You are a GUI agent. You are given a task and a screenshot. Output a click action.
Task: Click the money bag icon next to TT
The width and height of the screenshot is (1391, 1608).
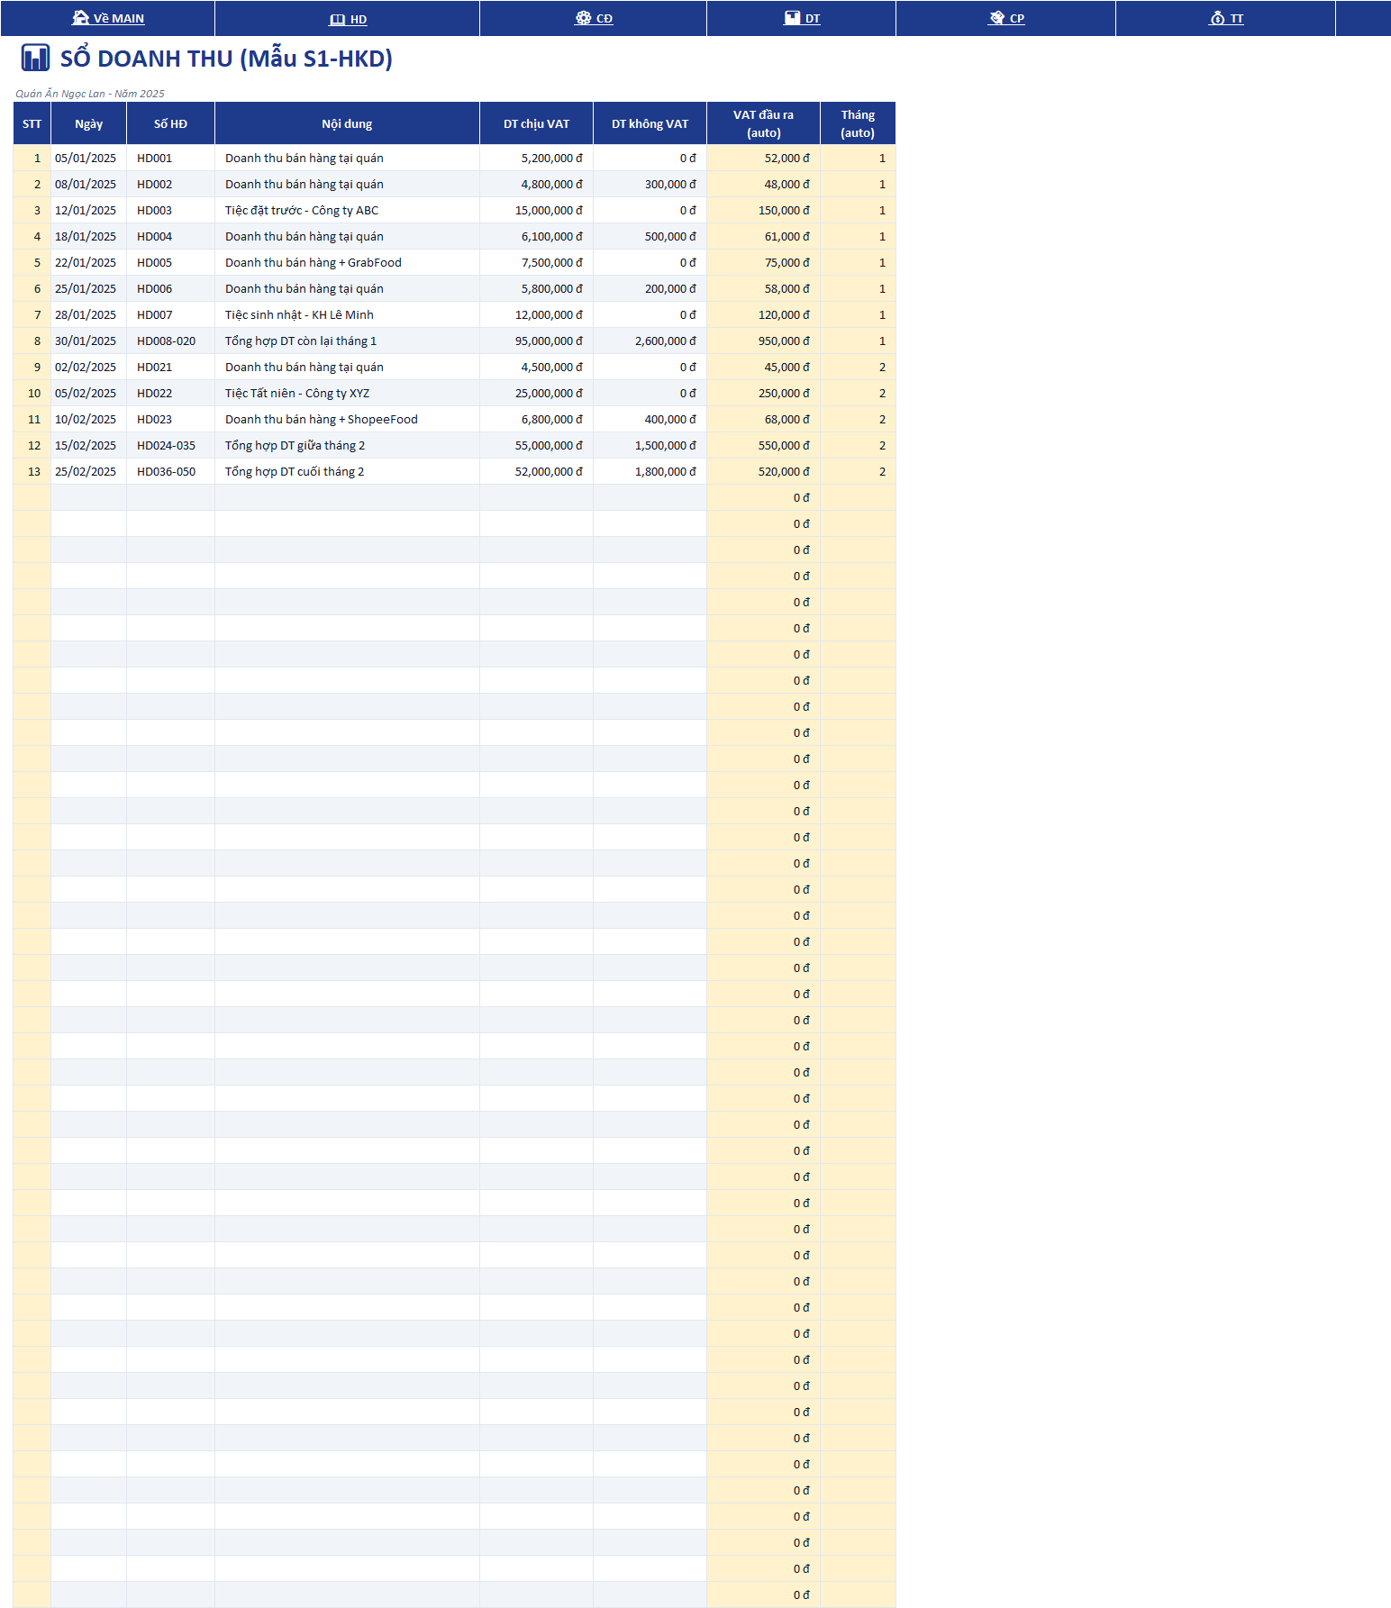click(1218, 18)
